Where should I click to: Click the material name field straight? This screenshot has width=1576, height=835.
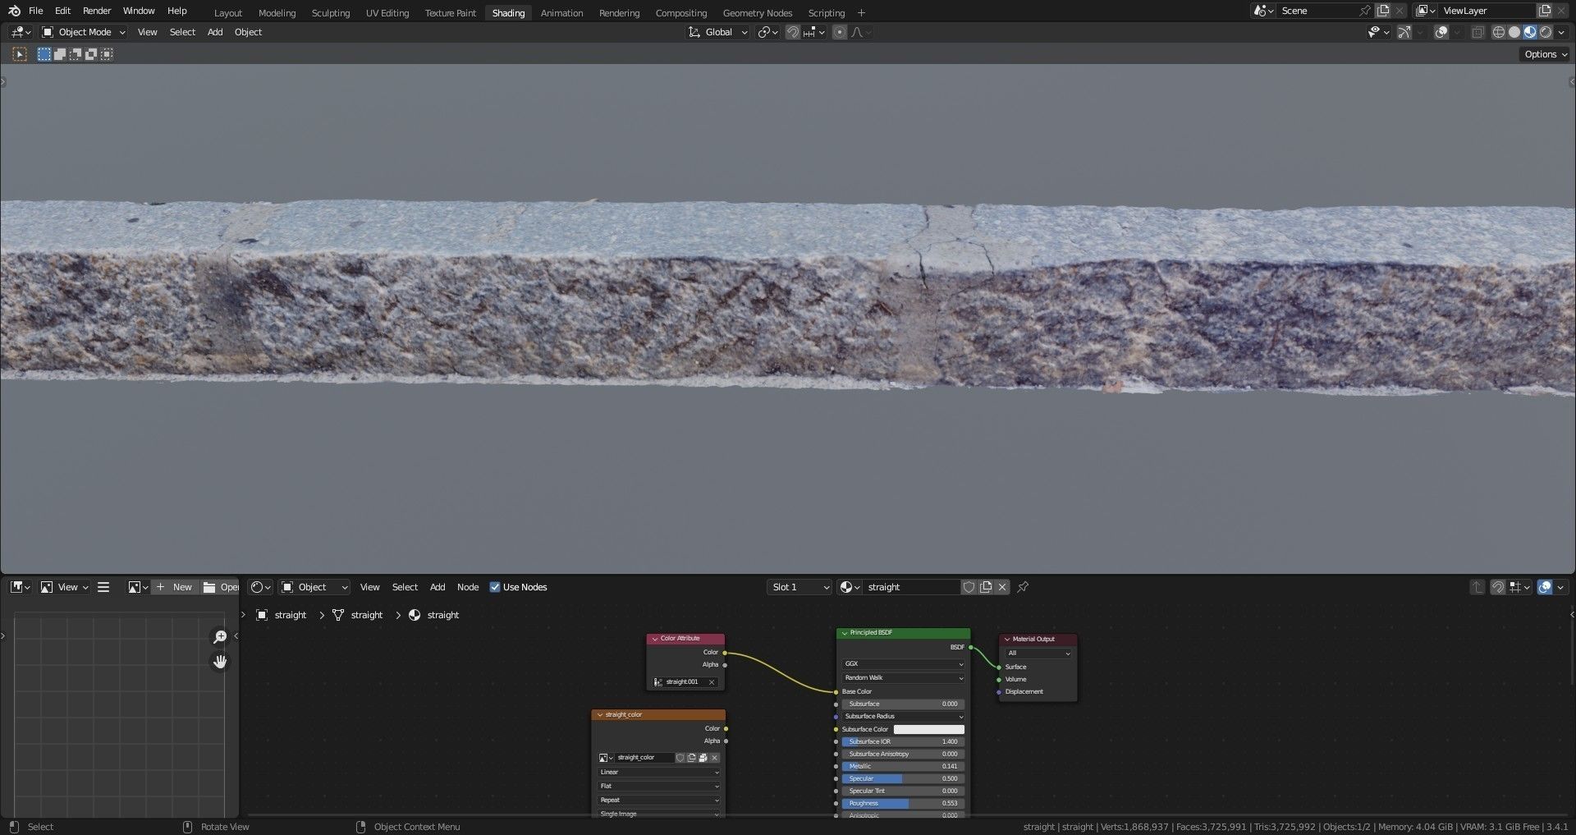(911, 587)
